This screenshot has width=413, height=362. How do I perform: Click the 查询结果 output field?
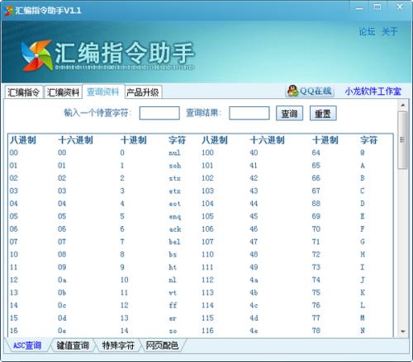(x=249, y=113)
